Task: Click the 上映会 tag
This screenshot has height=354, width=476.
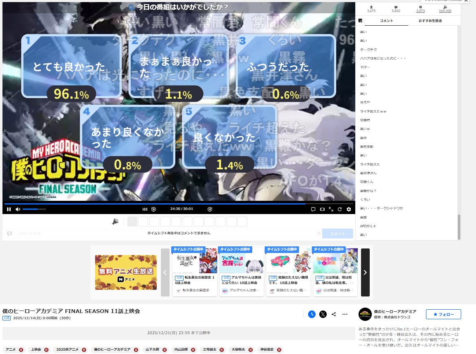Action: coord(36,349)
